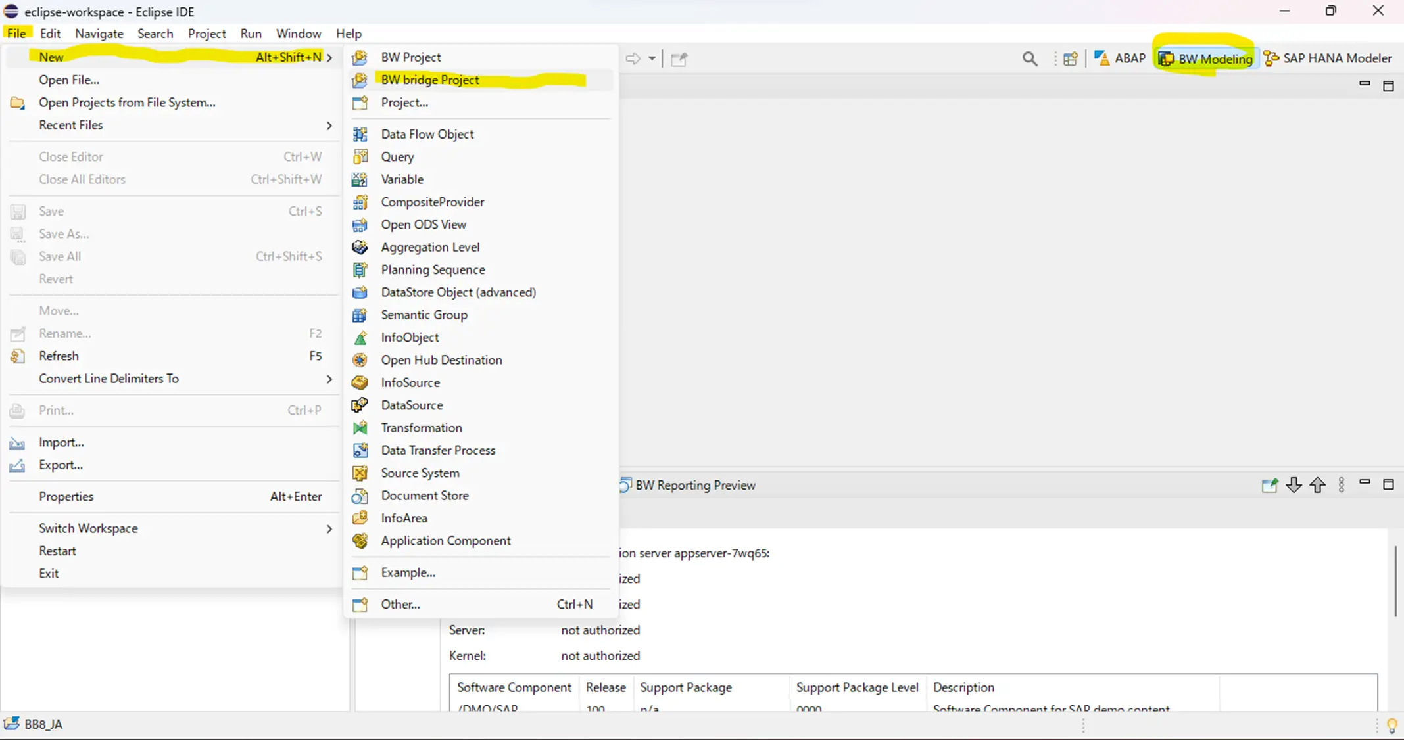Click the toolbar search magnifier icon
Image resolution: width=1404 pixels, height=740 pixels.
pyautogui.click(x=1030, y=59)
